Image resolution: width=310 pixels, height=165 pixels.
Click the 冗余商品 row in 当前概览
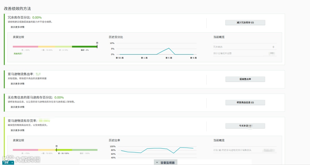(245, 47)
